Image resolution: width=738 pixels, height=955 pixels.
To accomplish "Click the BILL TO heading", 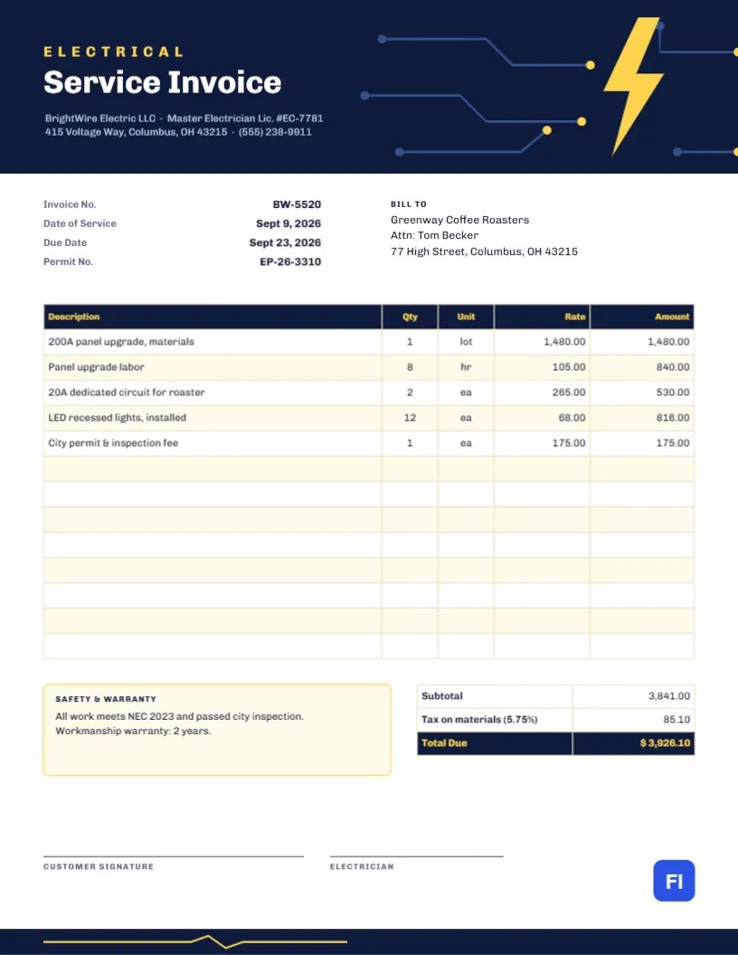I will point(409,204).
